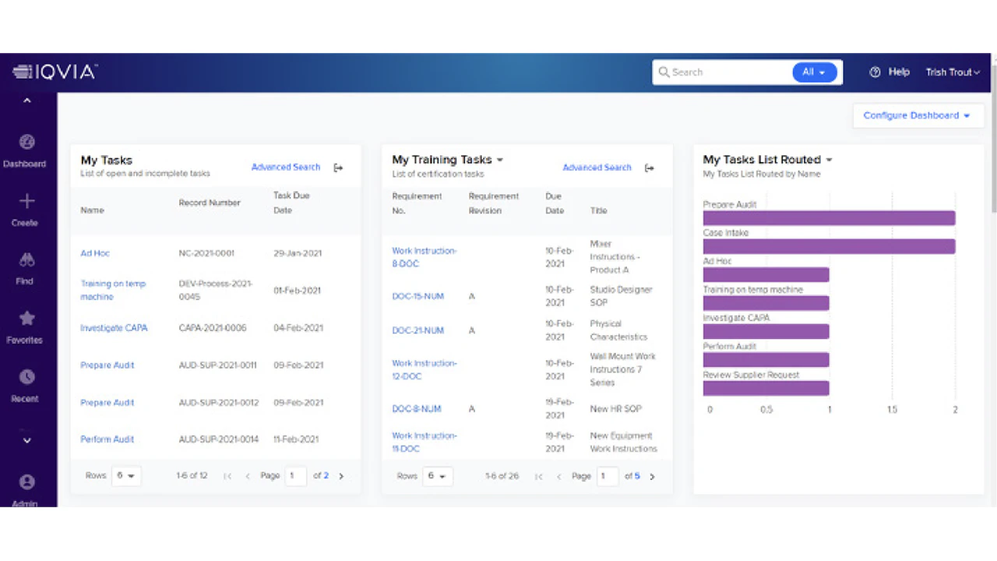
Task: Open the Trish Trout user menu
Action: (952, 72)
